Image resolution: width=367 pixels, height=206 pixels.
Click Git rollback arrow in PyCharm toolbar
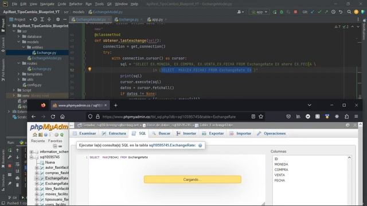point(341,12)
